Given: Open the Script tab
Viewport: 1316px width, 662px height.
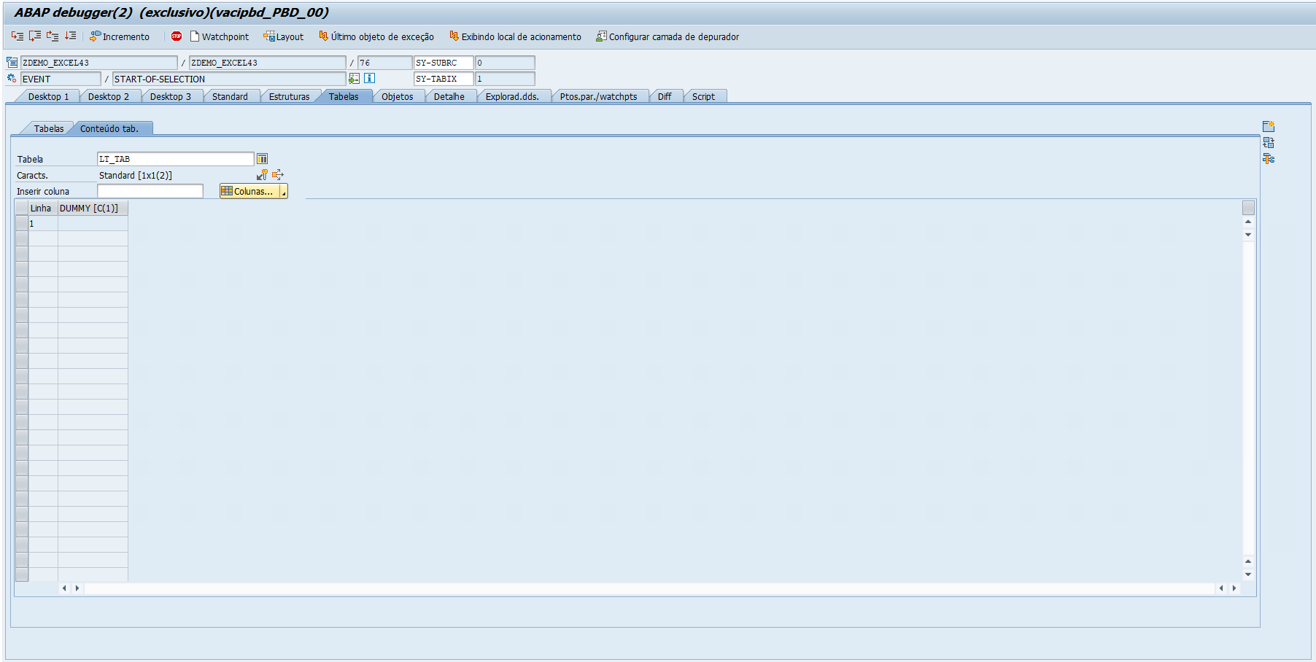Looking at the screenshot, I should 702,96.
